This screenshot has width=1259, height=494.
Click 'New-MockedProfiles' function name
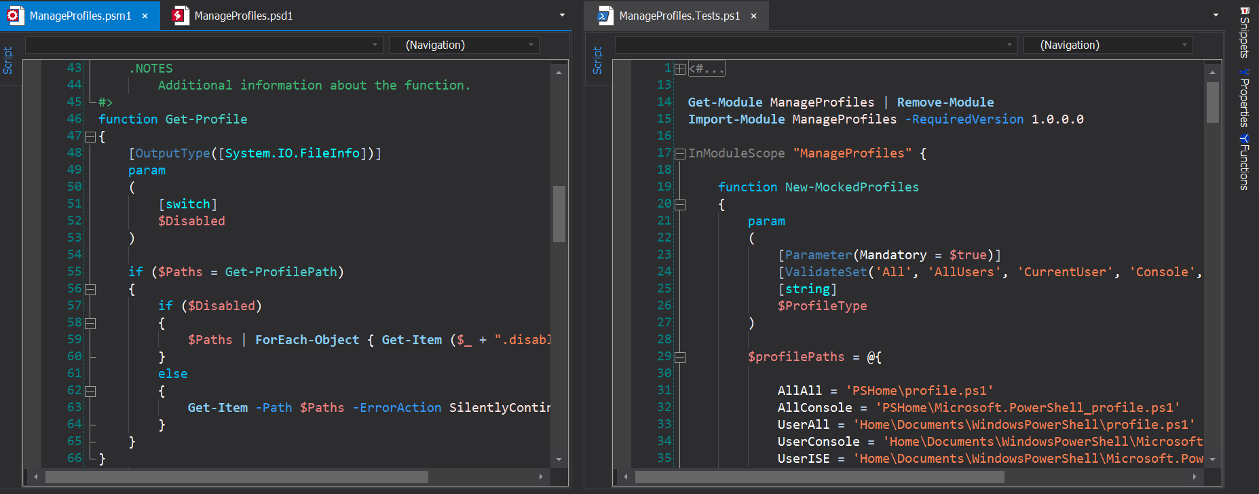pos(852,187)
